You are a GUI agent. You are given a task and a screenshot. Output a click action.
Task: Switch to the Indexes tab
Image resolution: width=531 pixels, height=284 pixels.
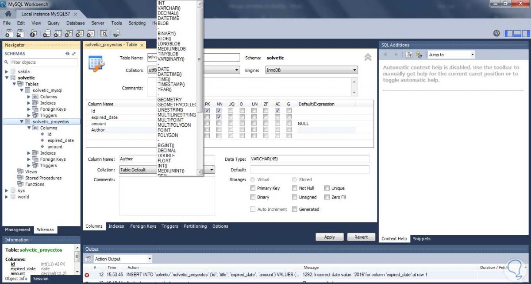[116, 226]
